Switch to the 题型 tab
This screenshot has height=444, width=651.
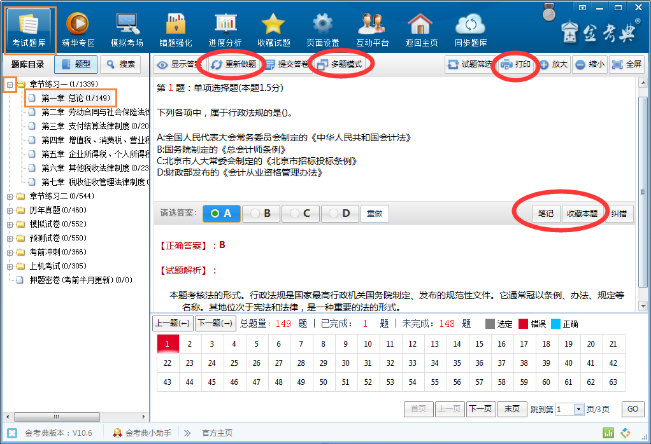tap(76, 64)
